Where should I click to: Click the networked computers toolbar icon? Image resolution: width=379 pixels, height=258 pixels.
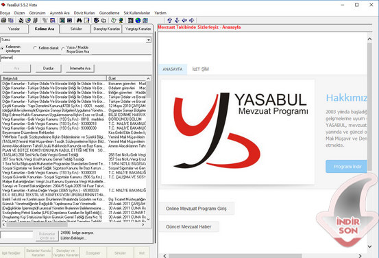pyautogui.click(x=145, y=21)
